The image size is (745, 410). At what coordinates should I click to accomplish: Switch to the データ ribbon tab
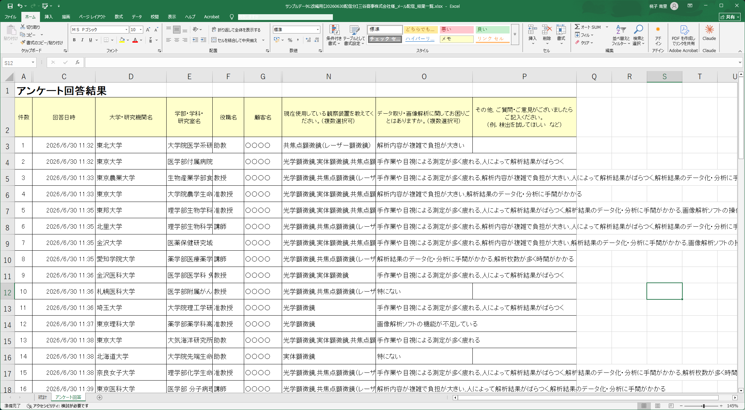(x=137, y=17)
